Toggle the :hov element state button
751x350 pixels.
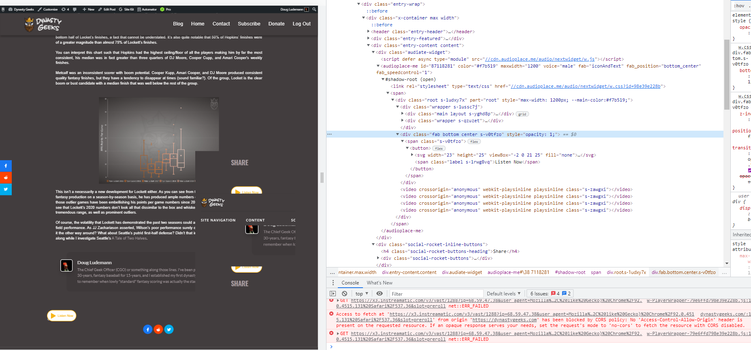coord(739,6)
